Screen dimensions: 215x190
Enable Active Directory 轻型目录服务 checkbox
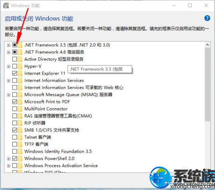pyautogui.click(x=14, y=59)
